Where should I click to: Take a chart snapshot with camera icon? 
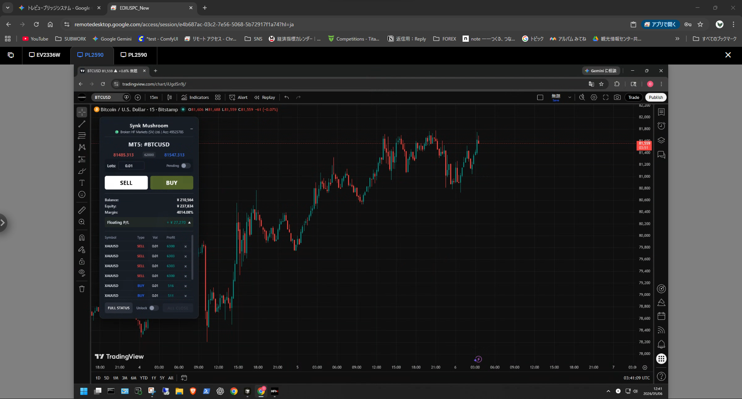617,97
